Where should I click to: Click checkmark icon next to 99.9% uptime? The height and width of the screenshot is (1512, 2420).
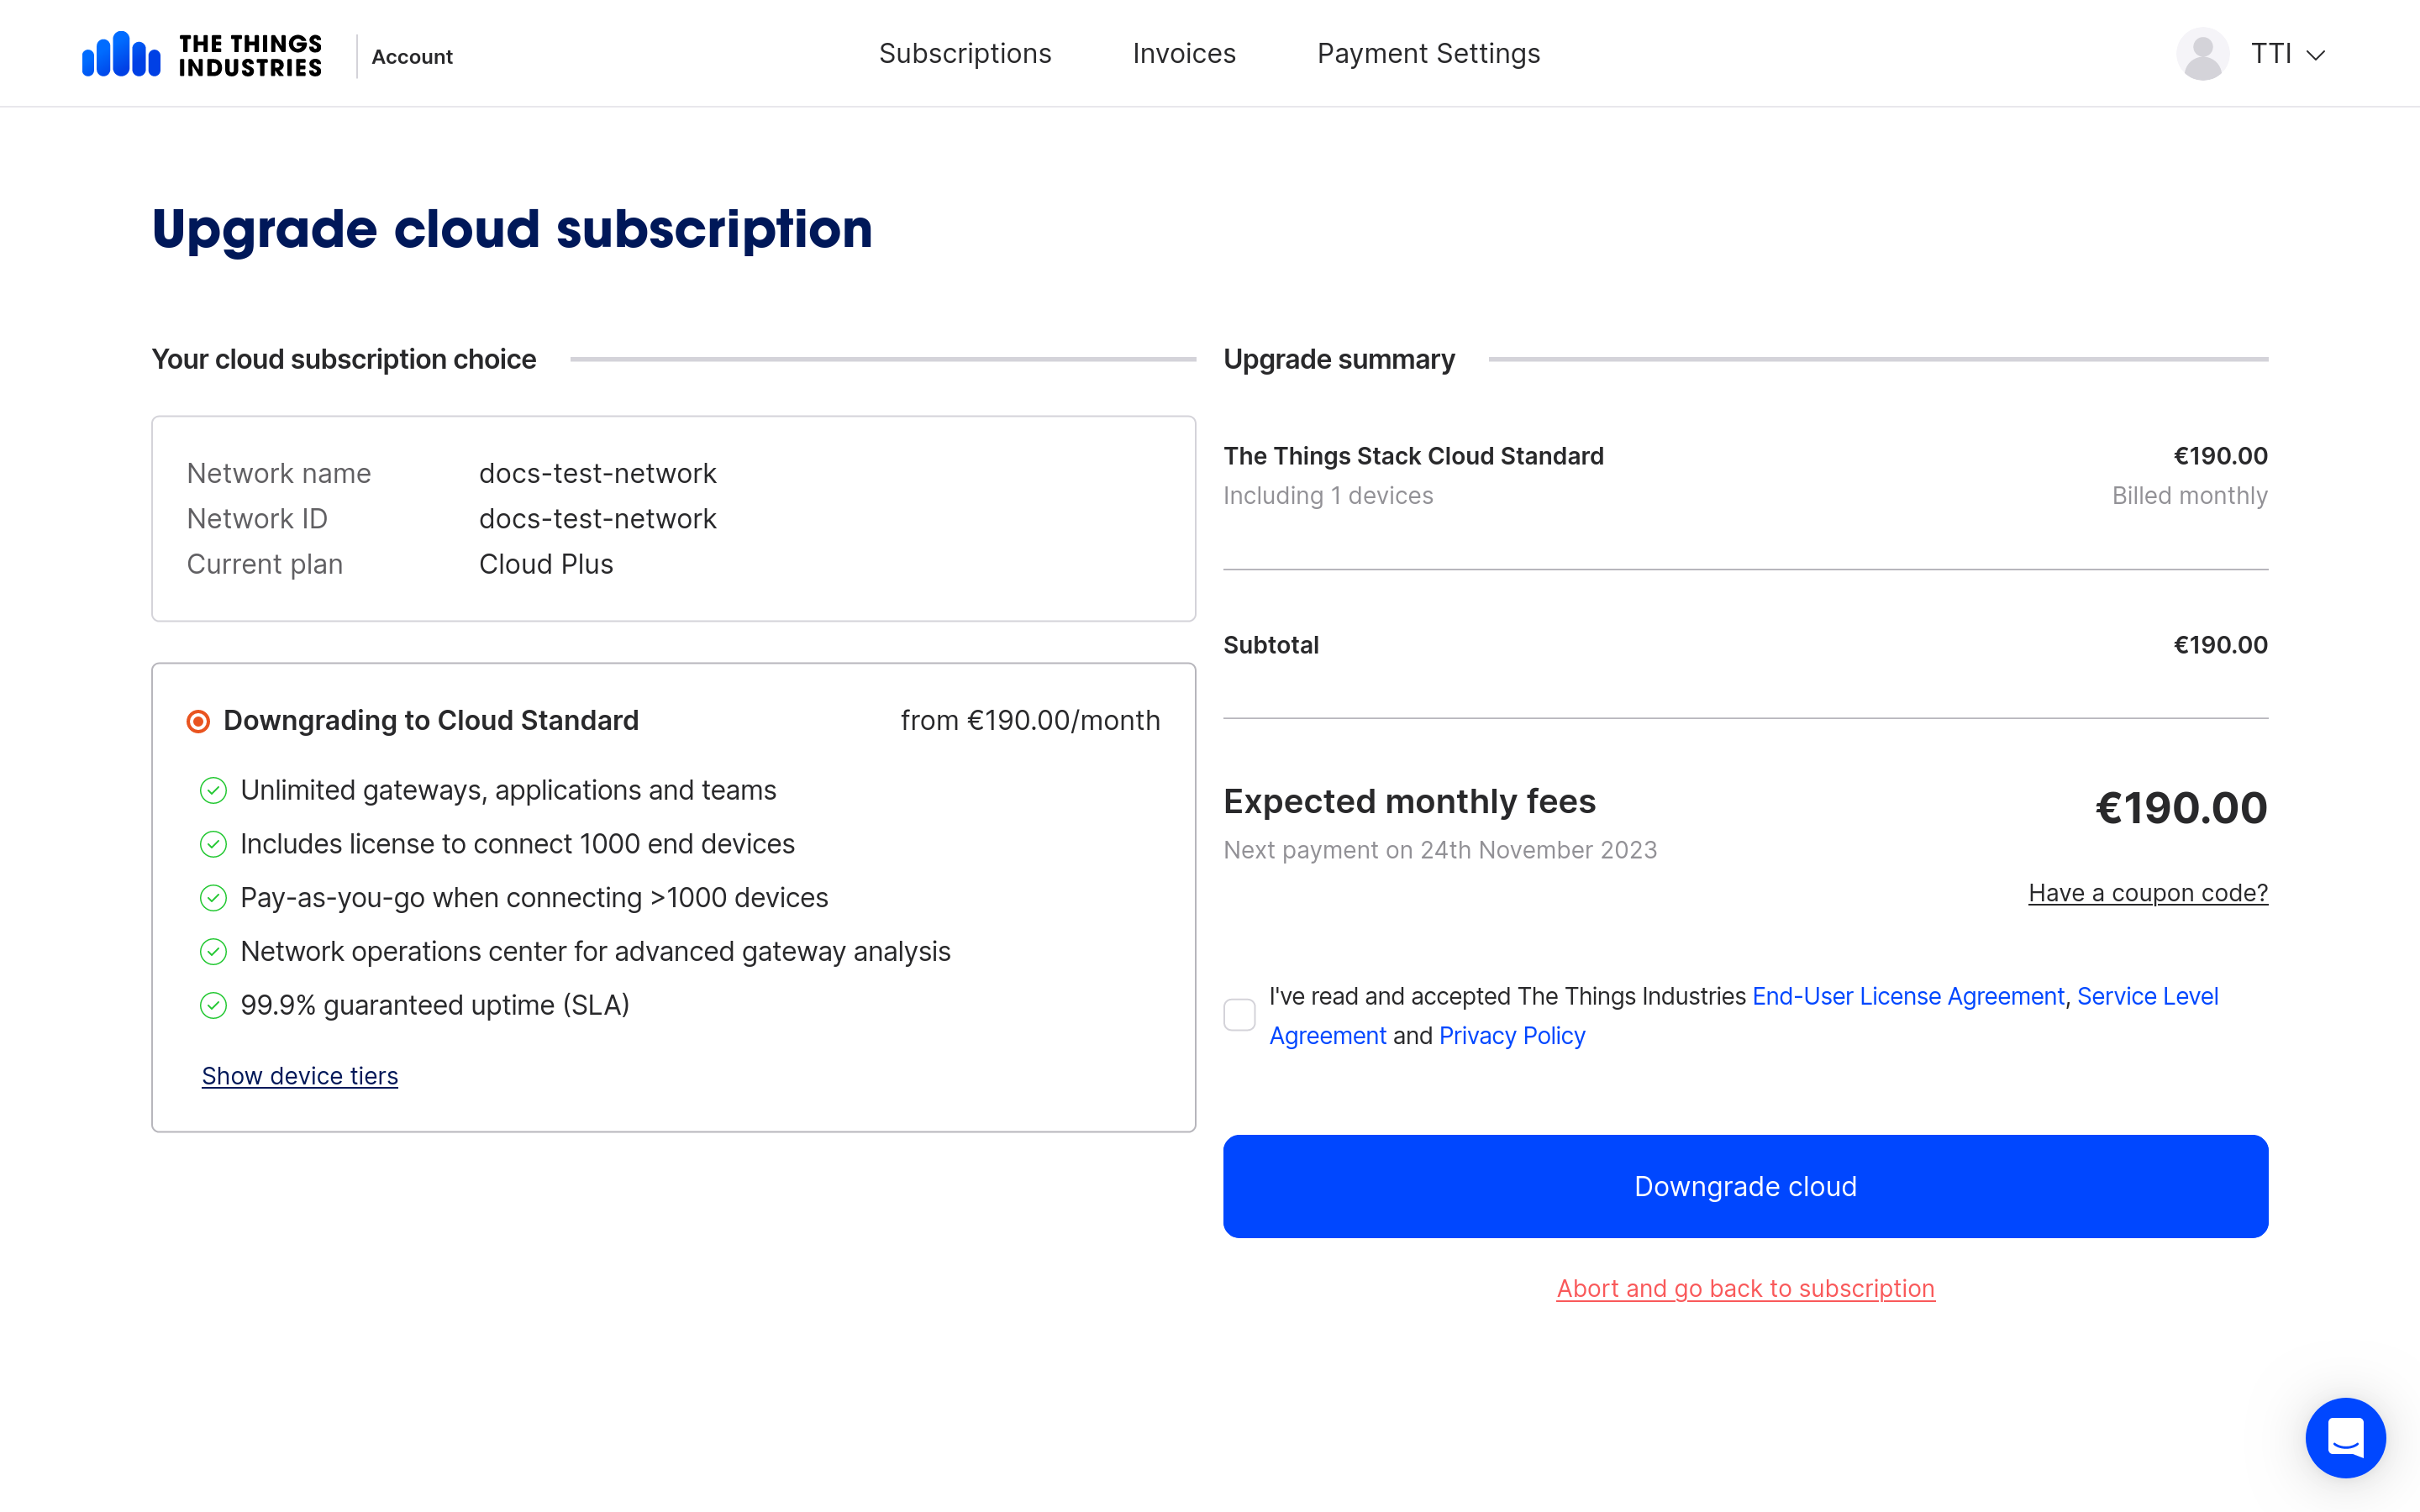[213, 1006]
